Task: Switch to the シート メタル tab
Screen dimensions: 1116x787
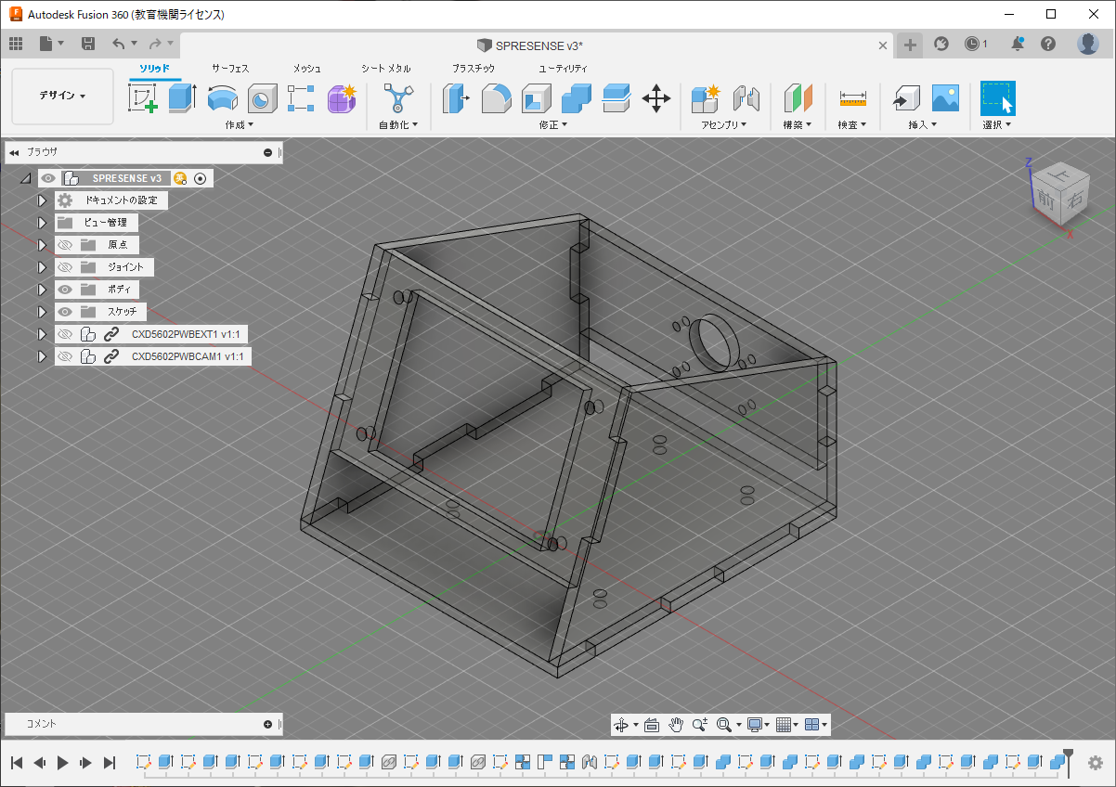Action: coord(386,69)
